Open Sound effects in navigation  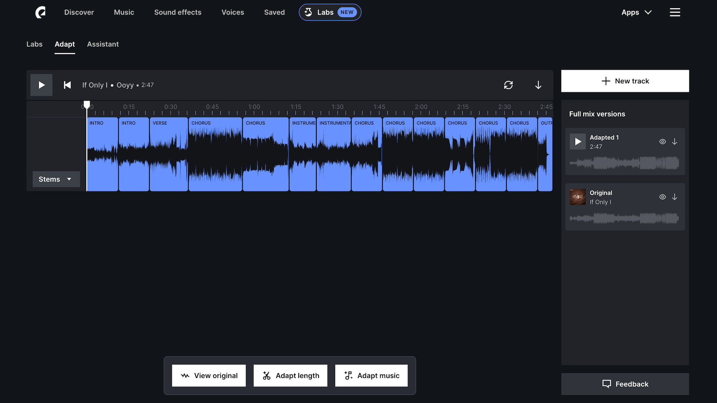click(178, 12)
